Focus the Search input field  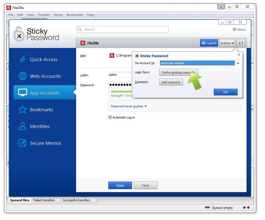click(x=122, y=29)
